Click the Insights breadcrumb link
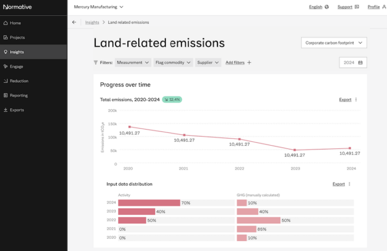The width and height of the screenshot is (387, 251). (92, 23)
